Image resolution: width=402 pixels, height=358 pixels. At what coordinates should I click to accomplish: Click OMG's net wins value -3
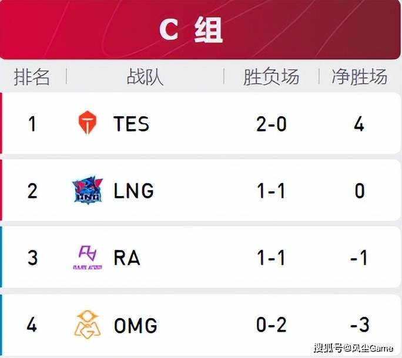[360, 325]
